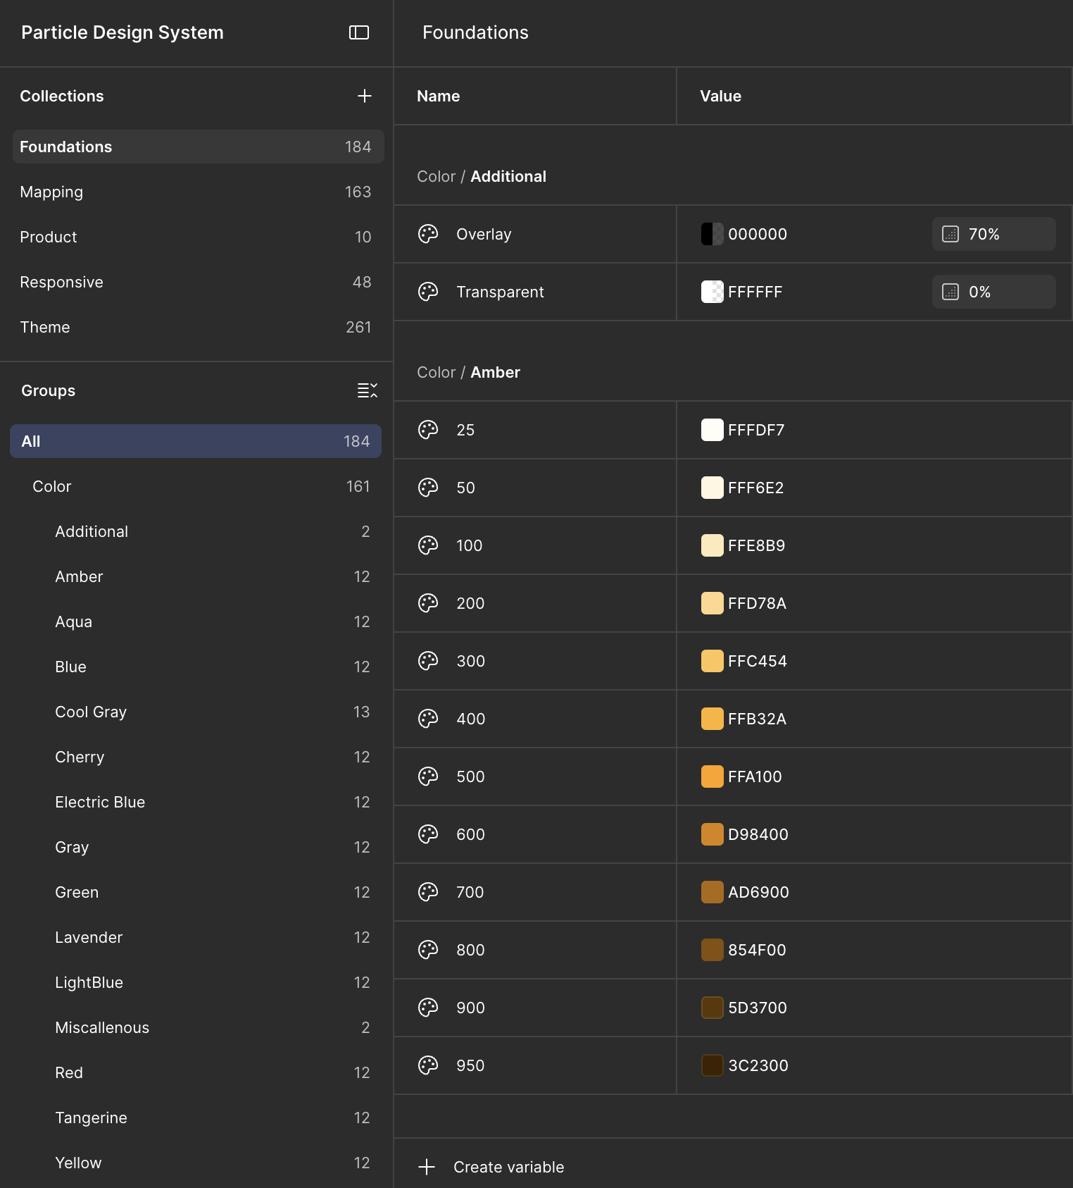Viewport: 1073px width, 1188px height.
Task: Select the All group
Action: pos(196,441)
